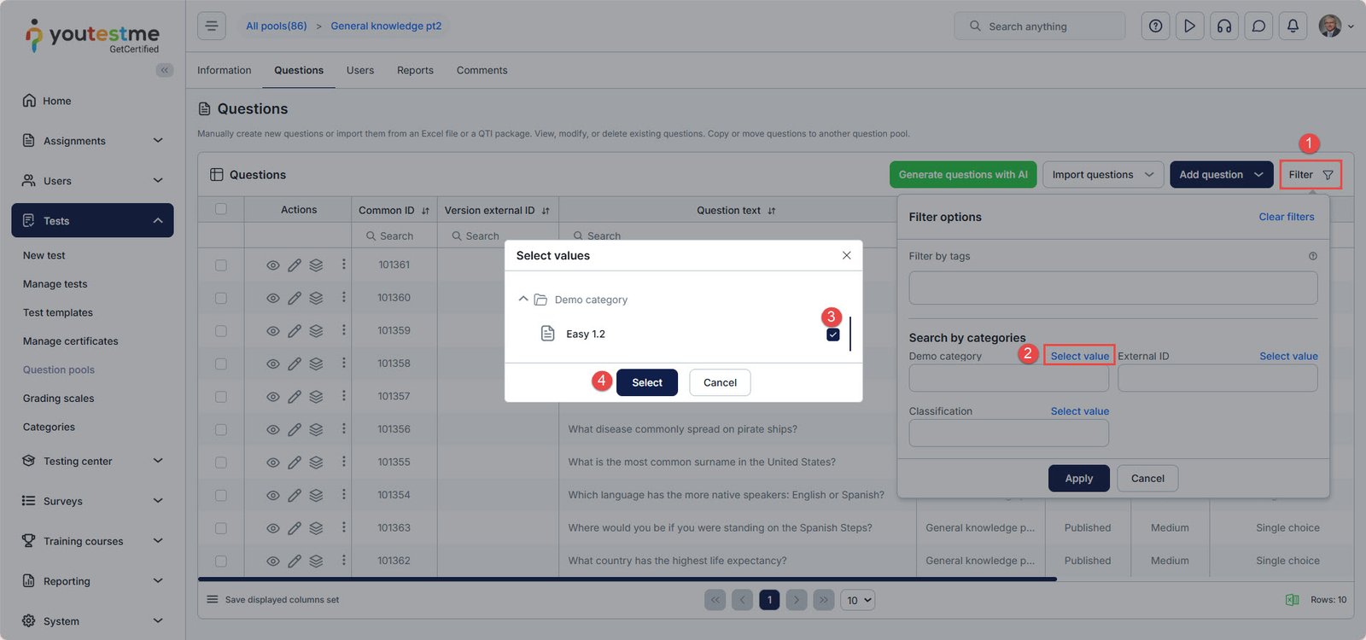Viewport: 1366px width, 640px height.
Task: Navigate to All pools(86) breadcrumb
Action: coord(277,26)
